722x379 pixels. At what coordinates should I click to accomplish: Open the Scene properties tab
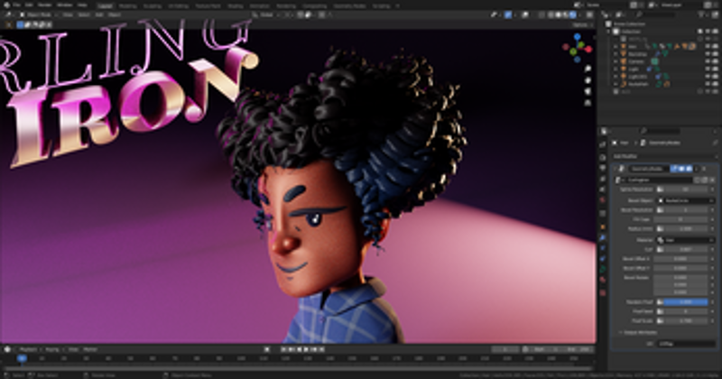603,189
